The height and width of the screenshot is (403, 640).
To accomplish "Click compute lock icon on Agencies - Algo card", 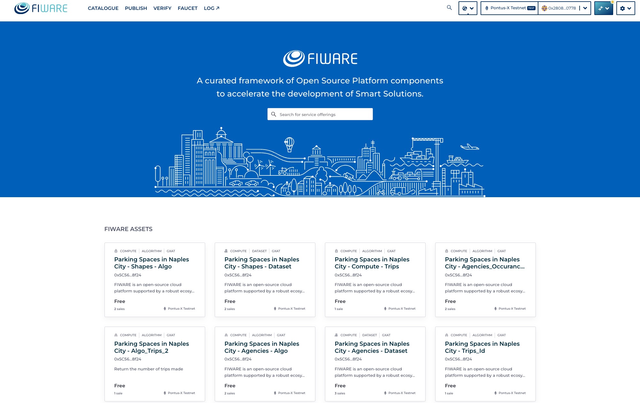I will (226, 335).
